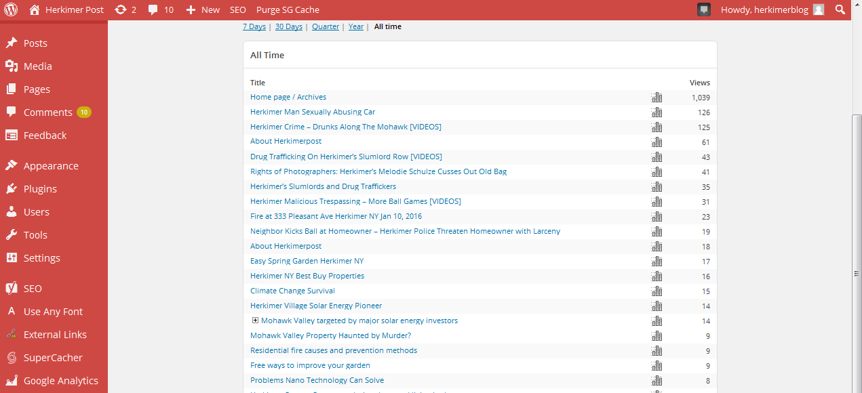Image resolution: width=862 pixels, height=393 pixels.
Task: Switch to the 7 Days stats period
Action: (254, 27)
